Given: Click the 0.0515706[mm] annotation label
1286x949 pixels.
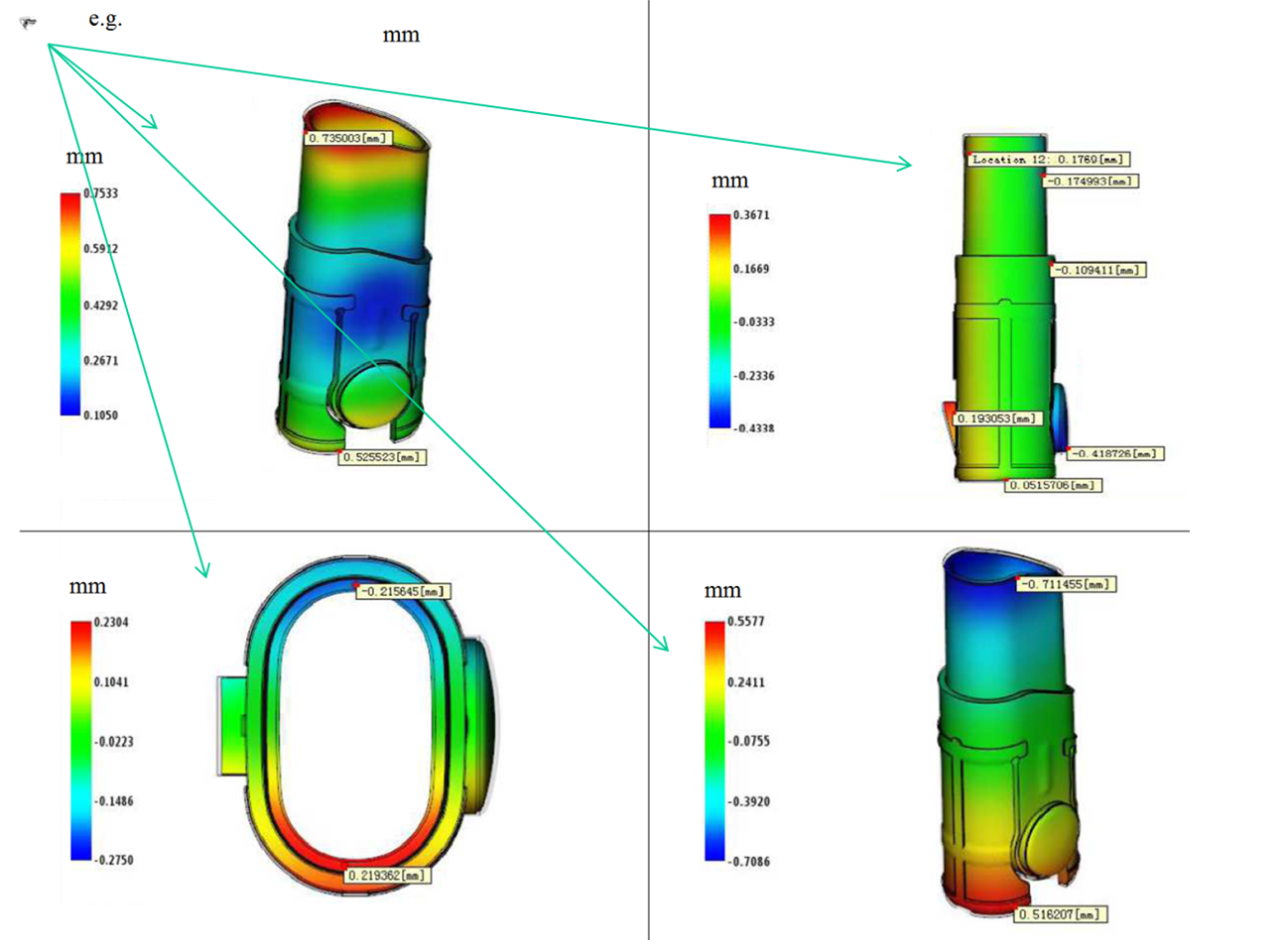Looking at the screenshot, I should coord(1052,485).
